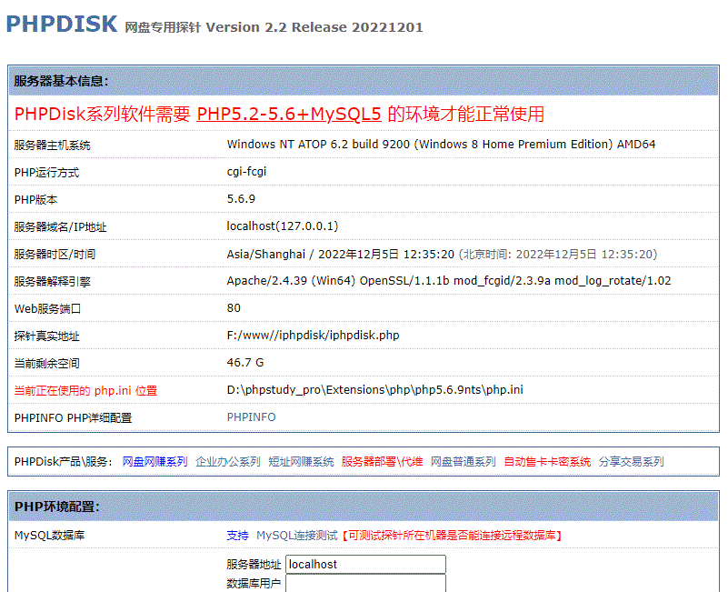Select the localhost(127.0.0.1) address value

point(283,226)
